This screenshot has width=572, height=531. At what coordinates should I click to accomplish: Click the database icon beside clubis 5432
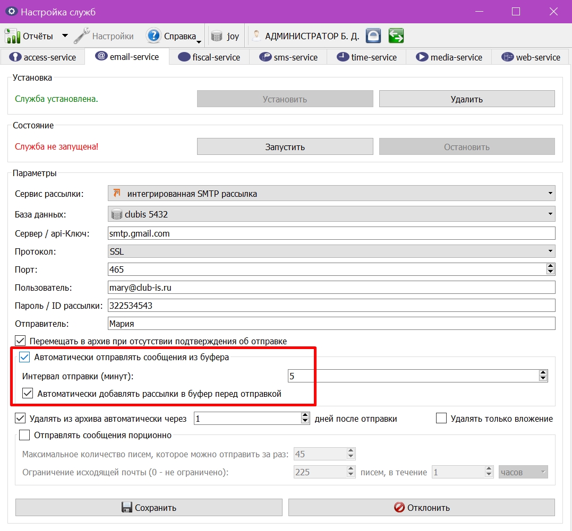tap(116, 214)
